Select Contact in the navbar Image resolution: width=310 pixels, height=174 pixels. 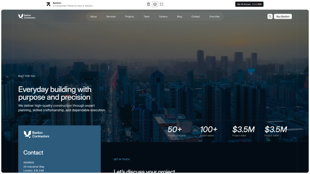pyautogui.click(x=196, y=16)
